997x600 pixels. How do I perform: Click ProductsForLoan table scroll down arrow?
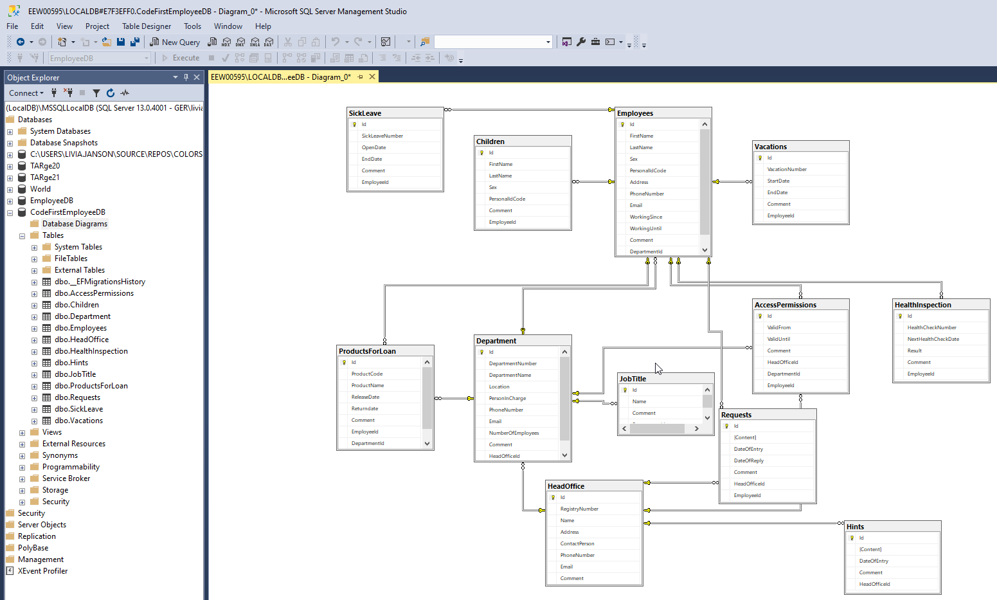pyautogui.click(x=427, y=443)
